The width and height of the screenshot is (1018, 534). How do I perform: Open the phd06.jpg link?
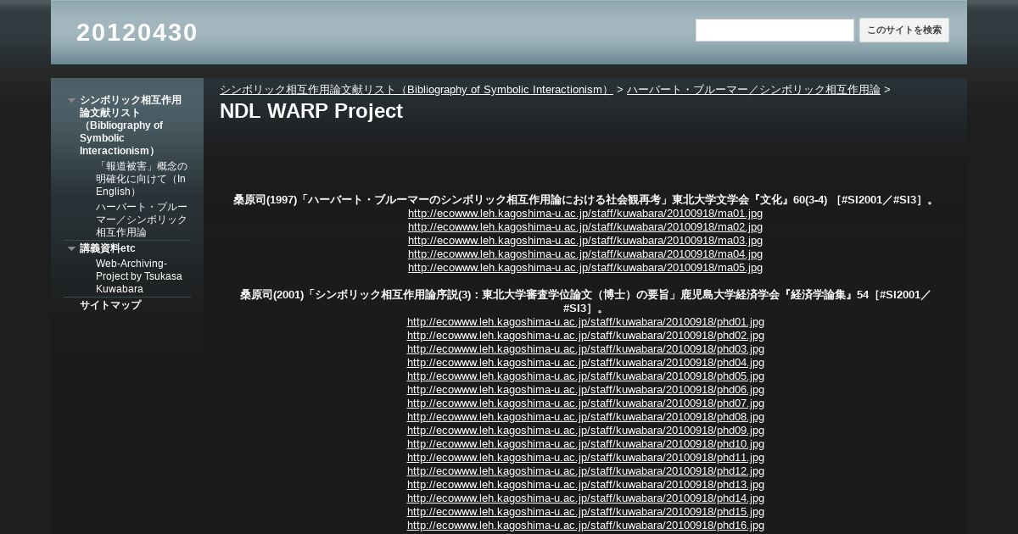point(585,390)
